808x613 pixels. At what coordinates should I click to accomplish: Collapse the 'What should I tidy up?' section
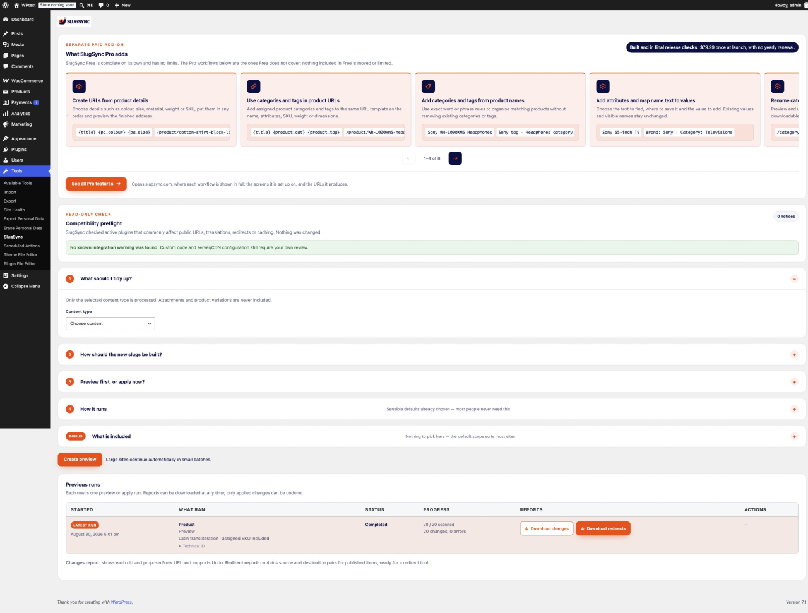[x=794, y=279]
